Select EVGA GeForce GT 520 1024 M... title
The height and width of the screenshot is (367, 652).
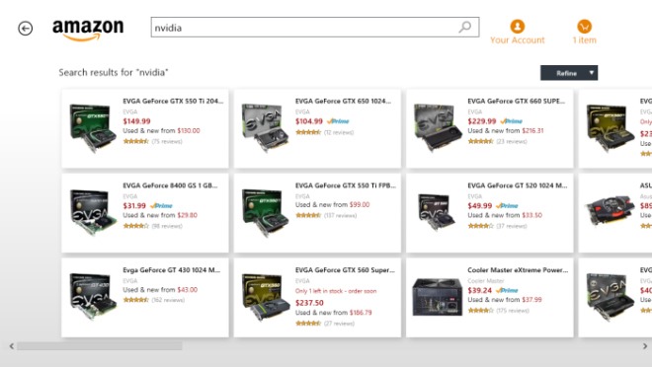point(518,185)
